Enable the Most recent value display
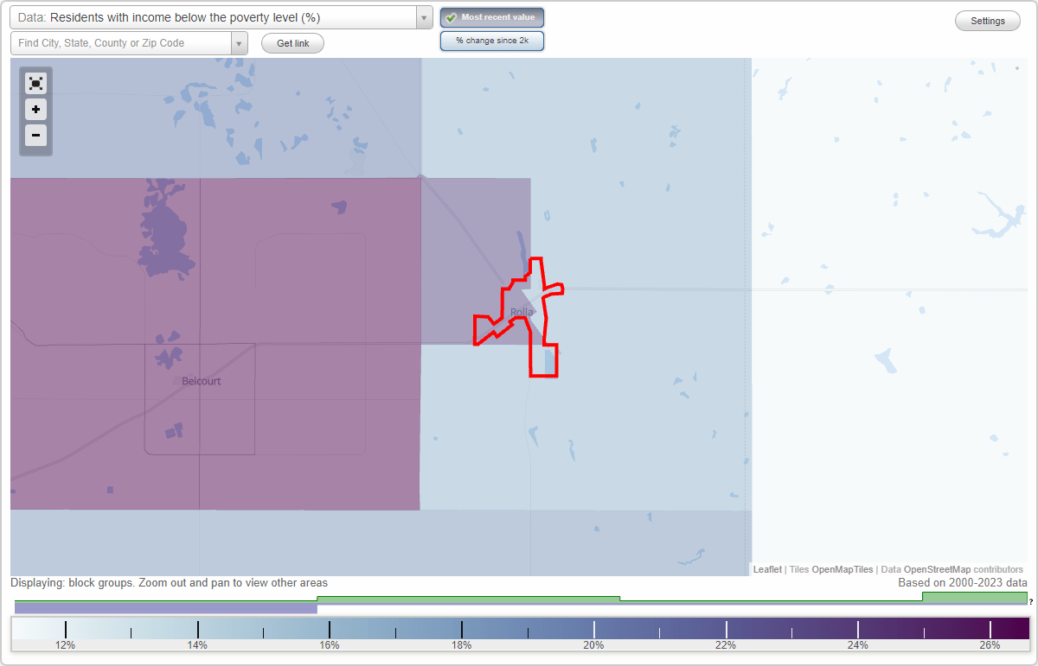Image resolution: width=1038 pixels, height=666 pixels. 492,17
